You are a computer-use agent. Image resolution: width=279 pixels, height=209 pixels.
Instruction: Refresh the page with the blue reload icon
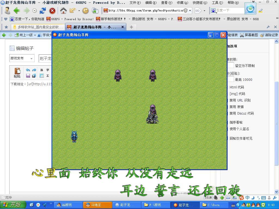tap(43, 11)
